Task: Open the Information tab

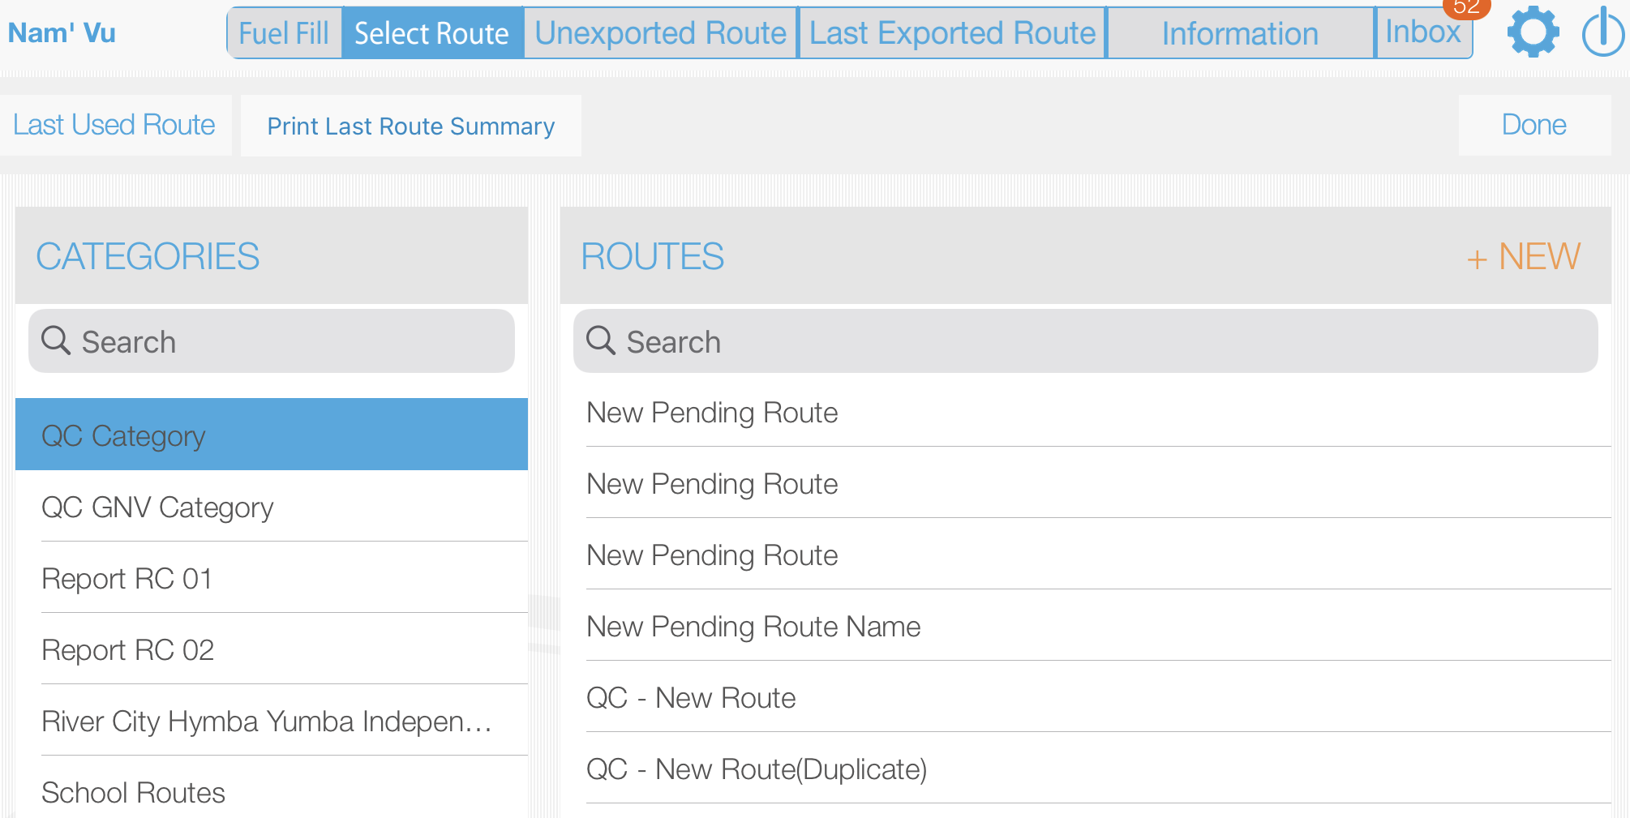Action: (1240, 32)
